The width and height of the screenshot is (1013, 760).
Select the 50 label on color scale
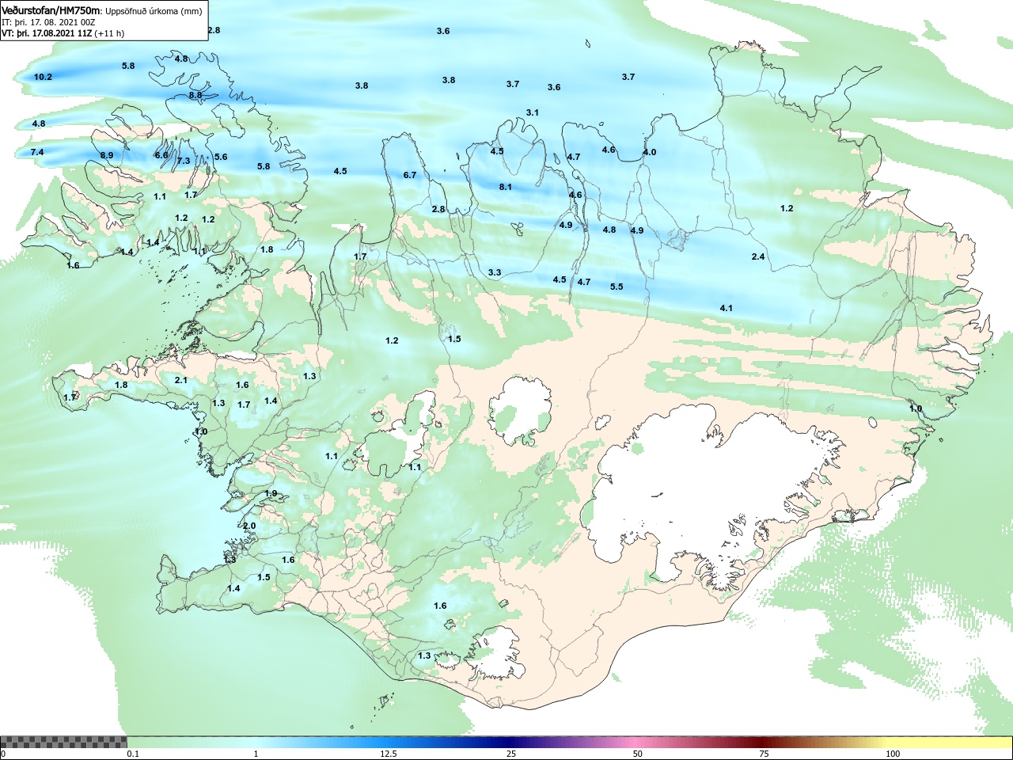[637, 754]
